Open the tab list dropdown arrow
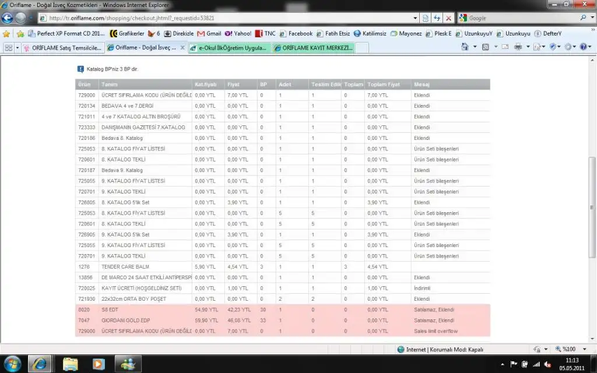 coord(17,48)
